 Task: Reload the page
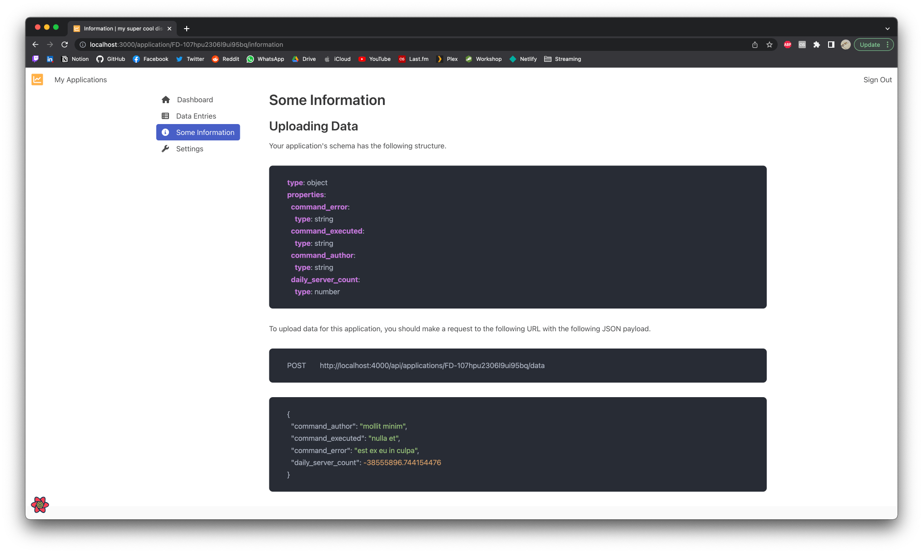(x=65, y=45)
